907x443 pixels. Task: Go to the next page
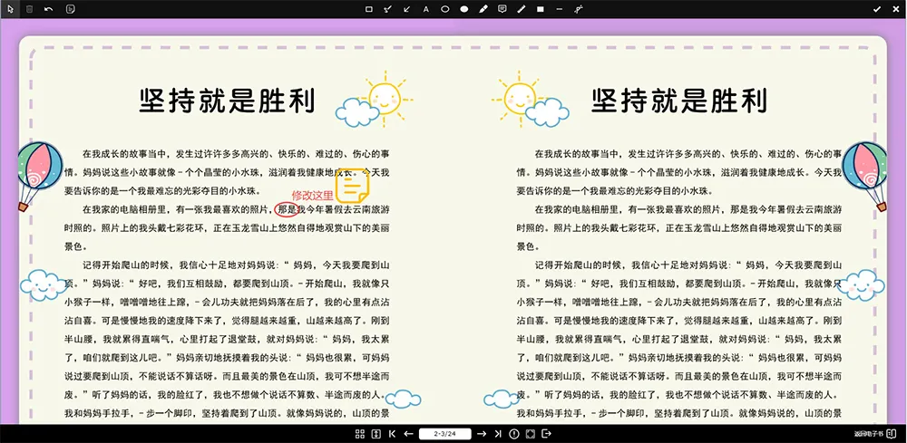point(482,434)
